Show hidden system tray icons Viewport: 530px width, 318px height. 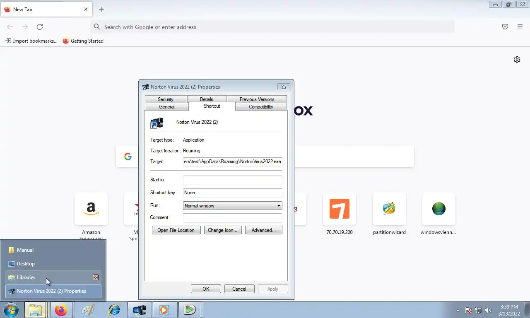tap(458, 310)
